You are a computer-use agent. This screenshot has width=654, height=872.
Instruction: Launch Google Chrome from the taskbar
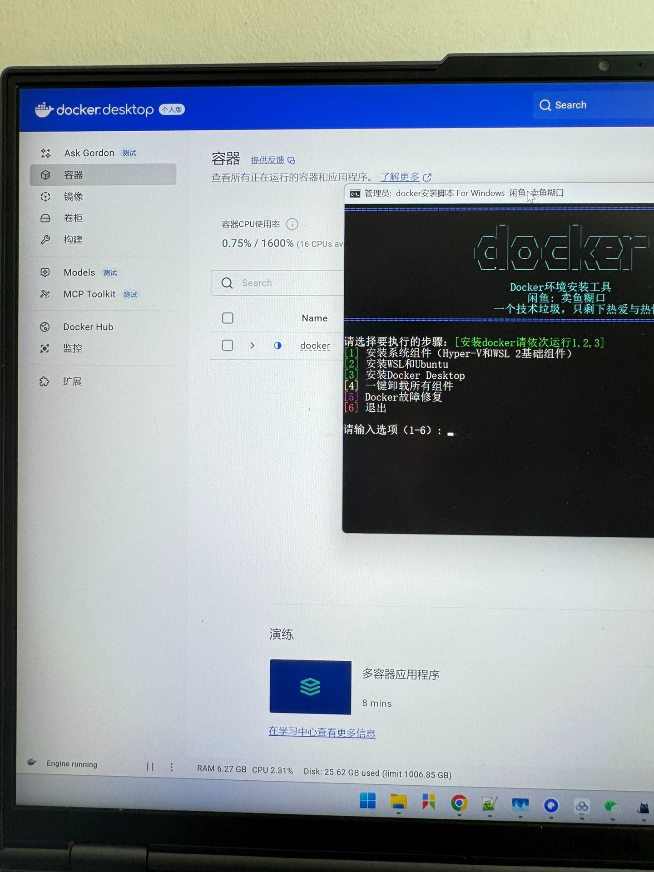coord(459,803)
